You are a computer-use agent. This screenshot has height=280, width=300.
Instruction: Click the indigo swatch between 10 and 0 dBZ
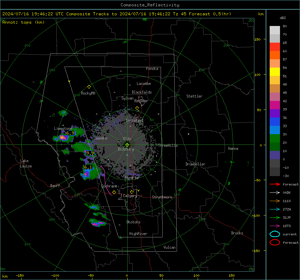275,155
